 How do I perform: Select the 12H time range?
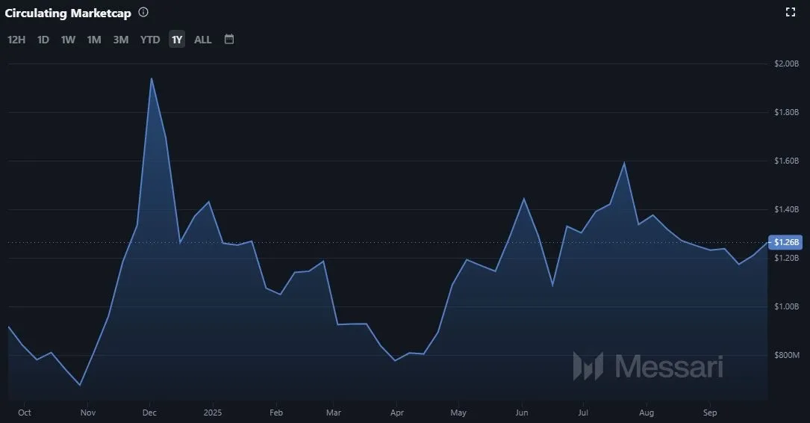click(x=16, y=40)
